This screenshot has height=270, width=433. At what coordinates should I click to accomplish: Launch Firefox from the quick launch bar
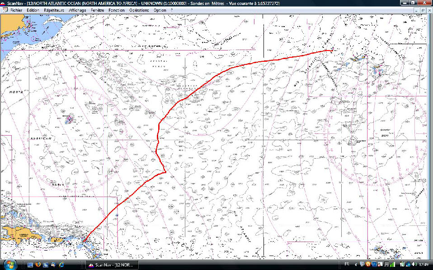coord(38,265)
